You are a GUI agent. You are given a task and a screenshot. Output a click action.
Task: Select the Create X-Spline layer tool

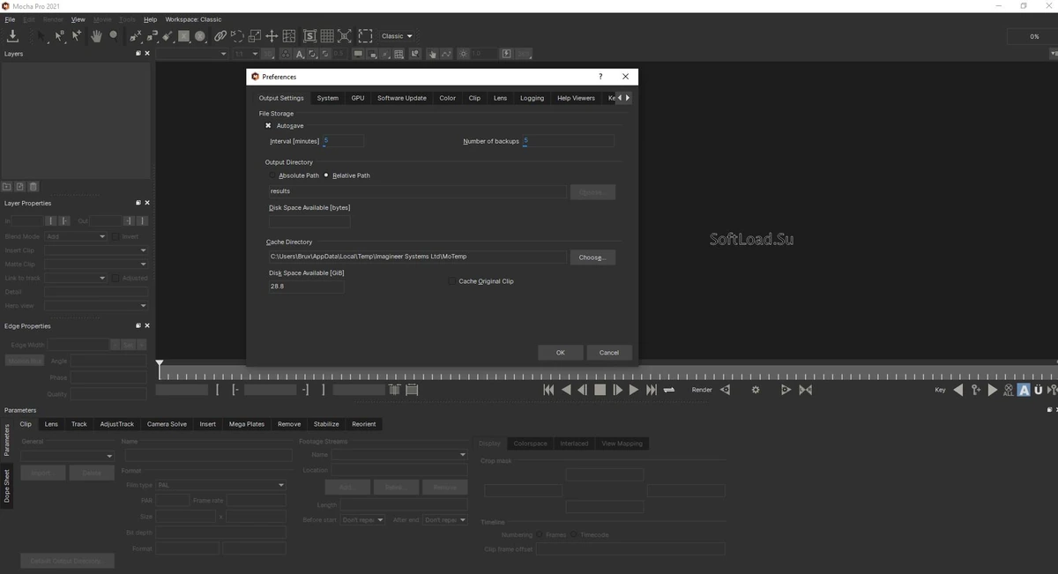pyautogui.click(x=135, y=36)
